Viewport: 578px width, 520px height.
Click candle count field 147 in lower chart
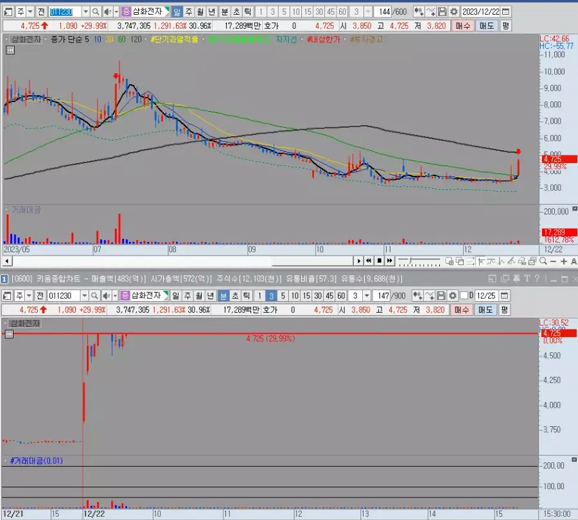[381, 295]
